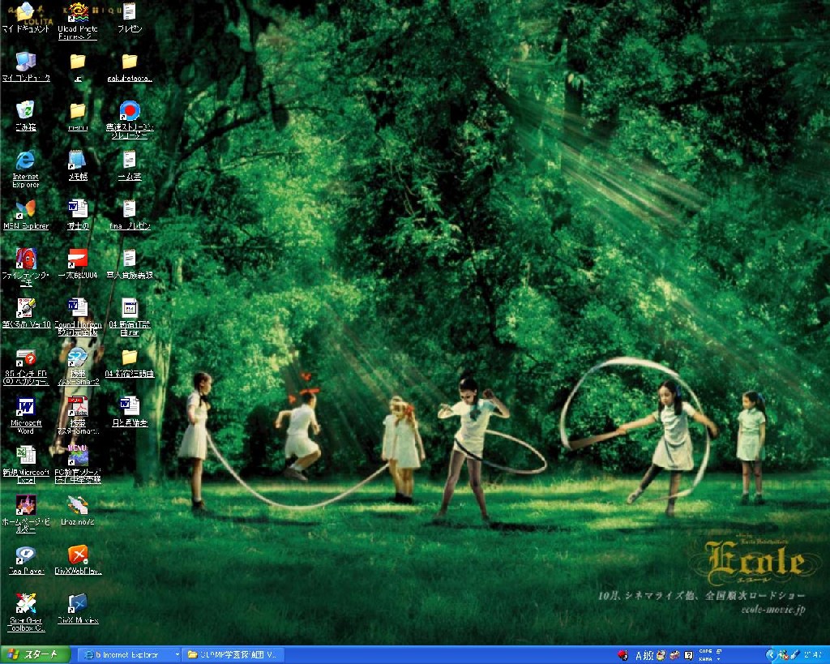Image resolution: width=830 pixels, height=664 pixels.
Task: Open the text file right of 一太郎2004
Action: (129, 263)
